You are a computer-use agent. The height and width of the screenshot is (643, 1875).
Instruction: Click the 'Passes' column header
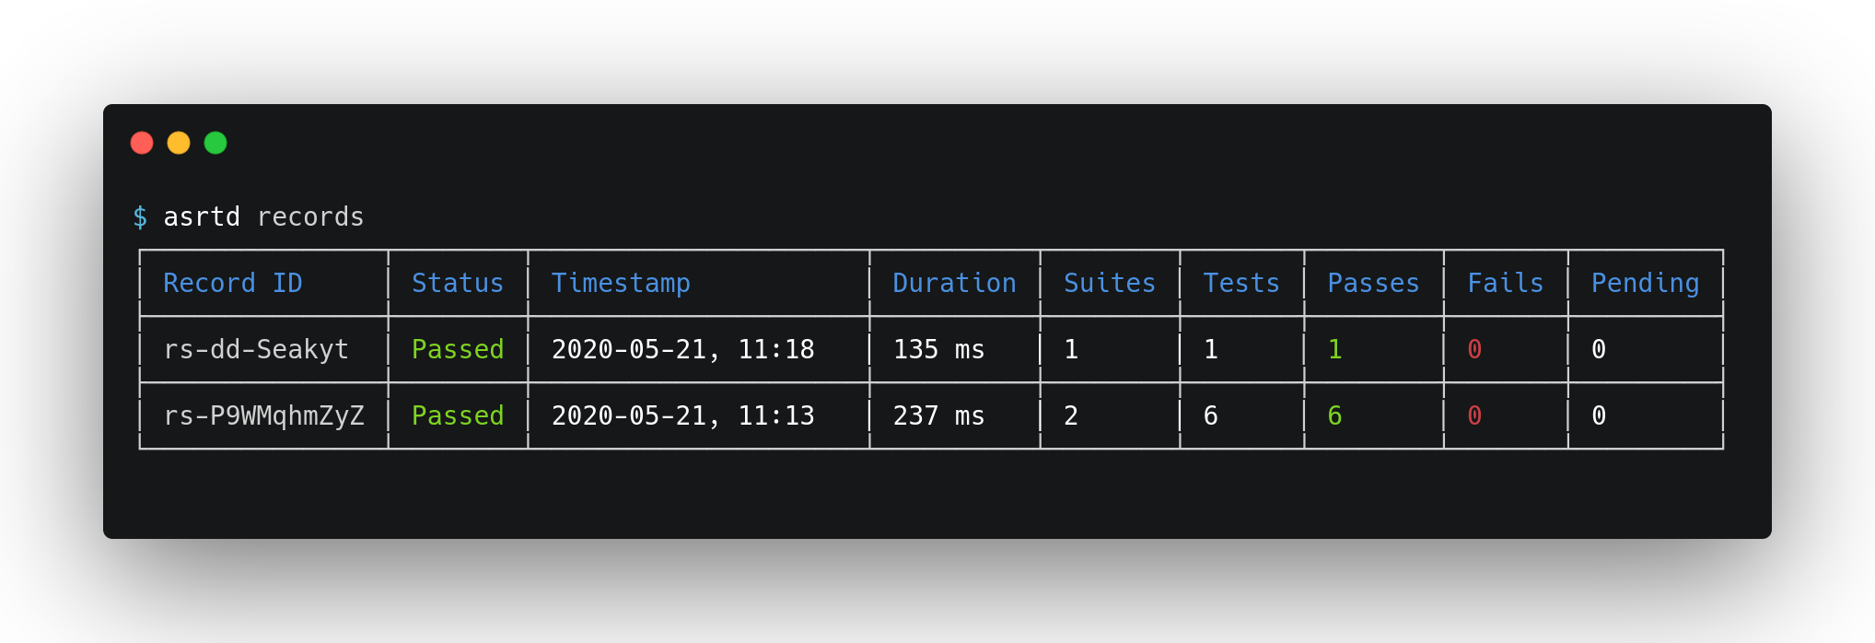tap(1373, 283)
